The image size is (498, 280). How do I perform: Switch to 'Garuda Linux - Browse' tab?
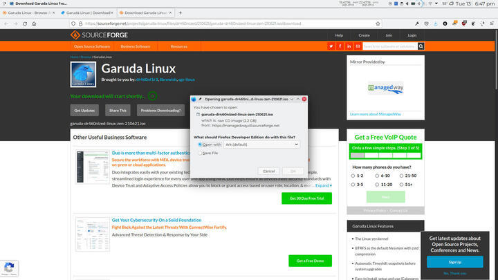(x=28, y=12)
